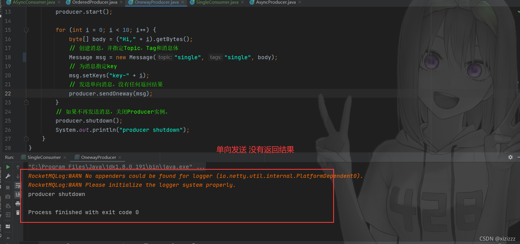This screenshot has width=520, height=244.
Task: Close the OnewayProducer run tab
Action: (120, 157)
